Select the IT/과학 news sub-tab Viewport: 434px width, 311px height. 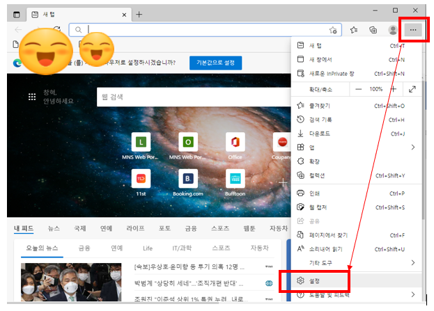tap(182, 248)
